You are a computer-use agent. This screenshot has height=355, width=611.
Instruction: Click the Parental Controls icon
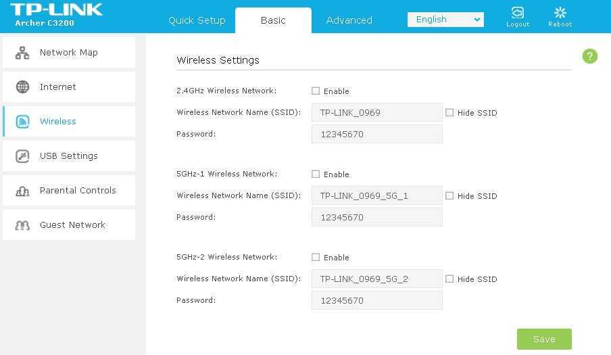(x=22, y=191)
